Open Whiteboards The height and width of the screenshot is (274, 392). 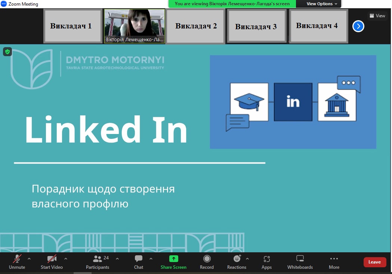click(300, 262)
